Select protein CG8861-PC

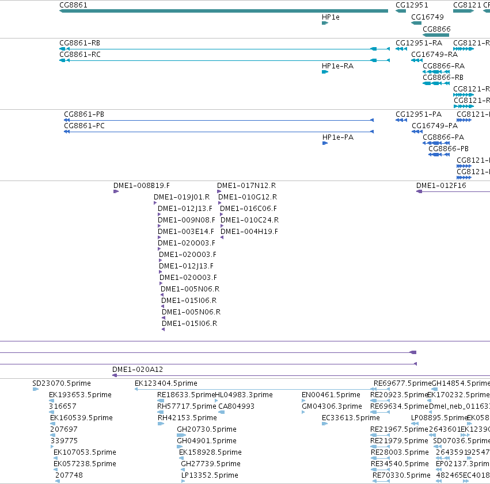(x=219, y=132)
